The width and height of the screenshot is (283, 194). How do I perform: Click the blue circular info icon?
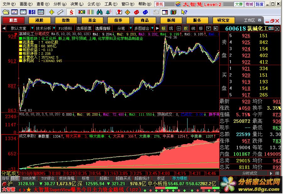[x=145, y=12]
